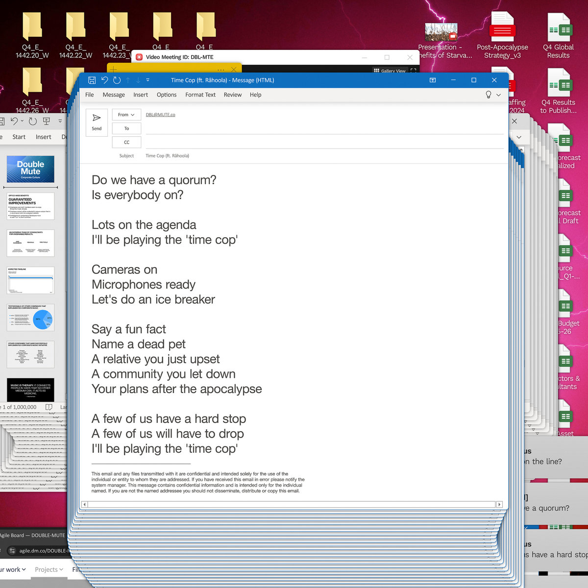This screenshot has width=588, height=588.
Task: Click the Send button in the email
Action: [x=97, y=122]
